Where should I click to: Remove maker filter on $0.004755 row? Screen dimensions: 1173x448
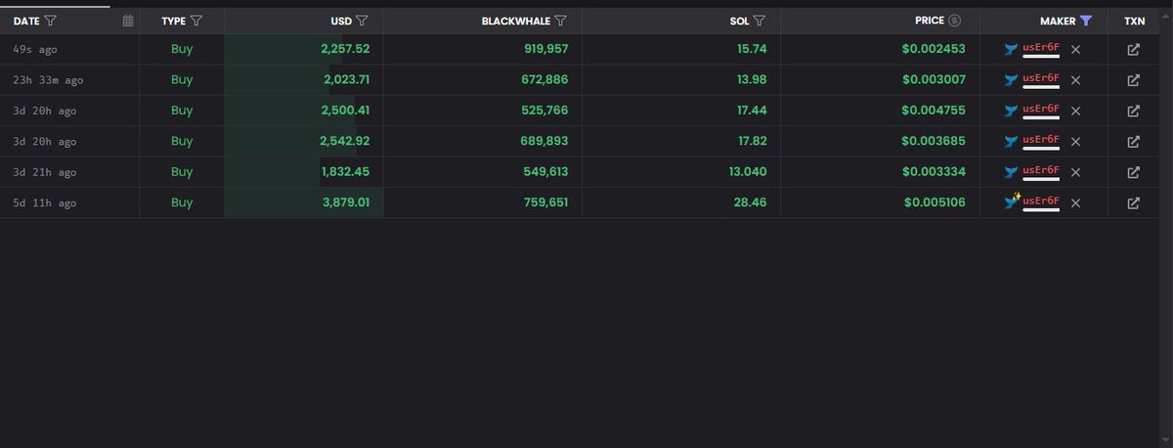(1075, 111)
